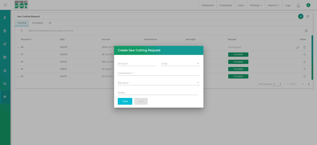This screenshot has height=145, width=317.
Task: Click the calendar icon in the sidebar
Action: tap(5, 57)
